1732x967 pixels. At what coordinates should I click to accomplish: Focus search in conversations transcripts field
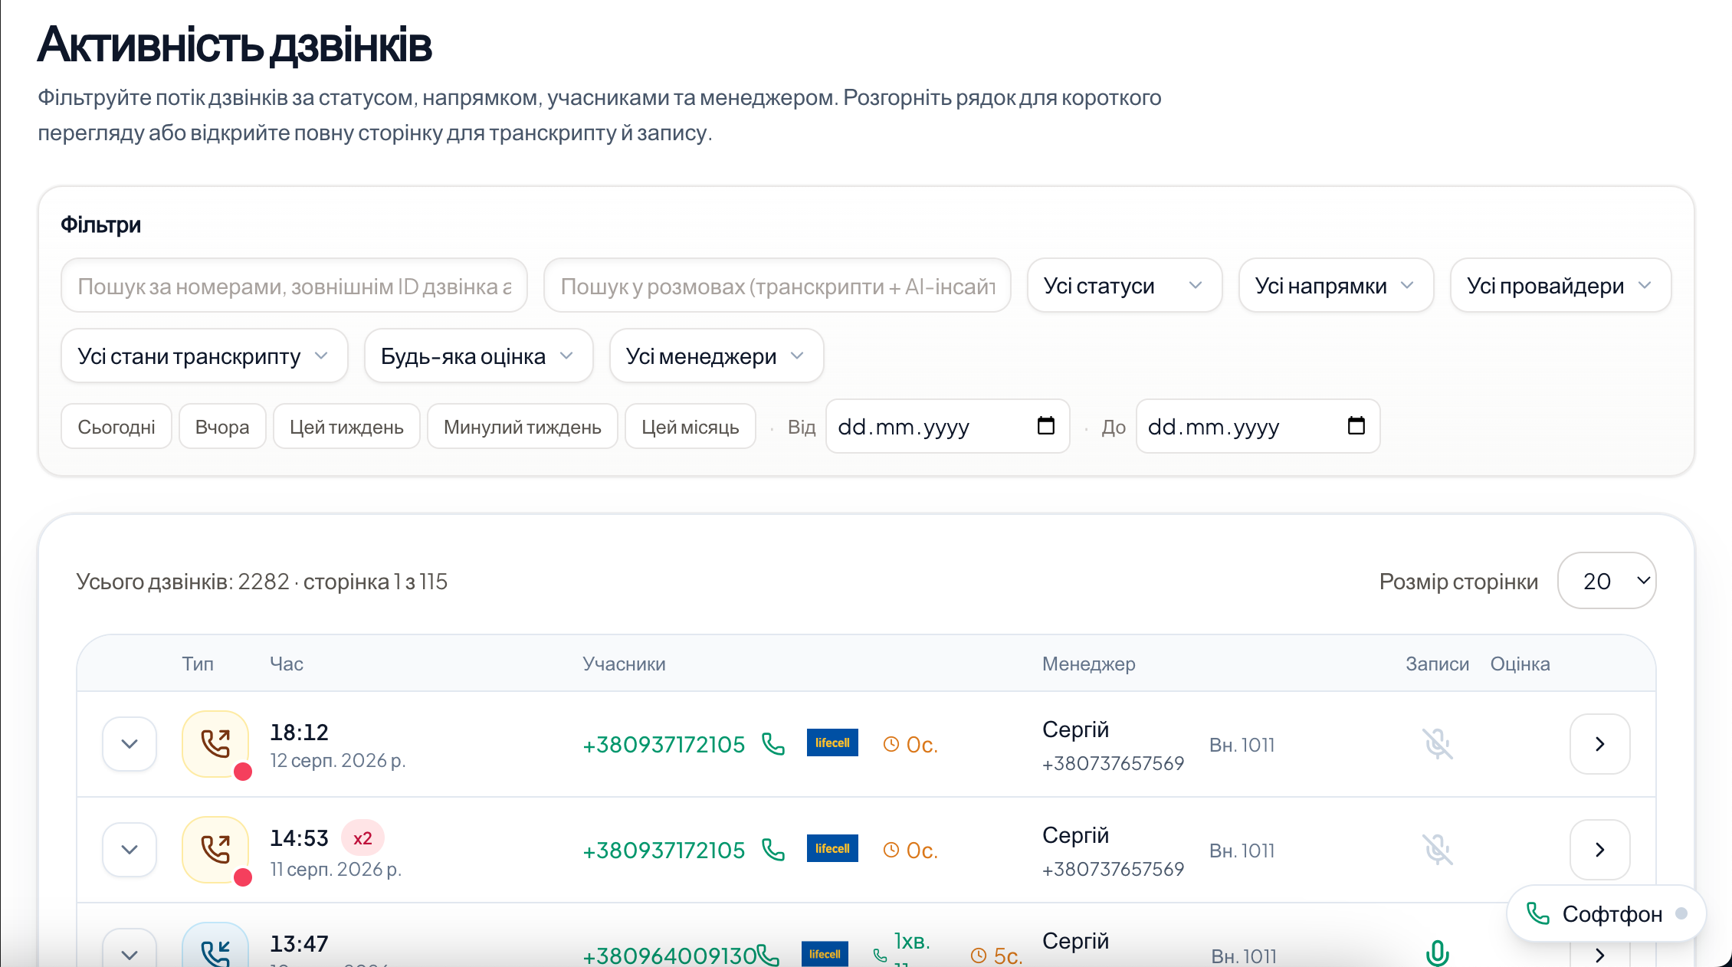777,286
